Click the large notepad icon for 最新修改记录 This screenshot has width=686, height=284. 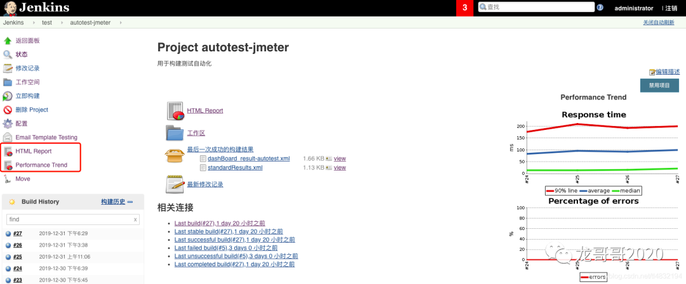point(174,184)
